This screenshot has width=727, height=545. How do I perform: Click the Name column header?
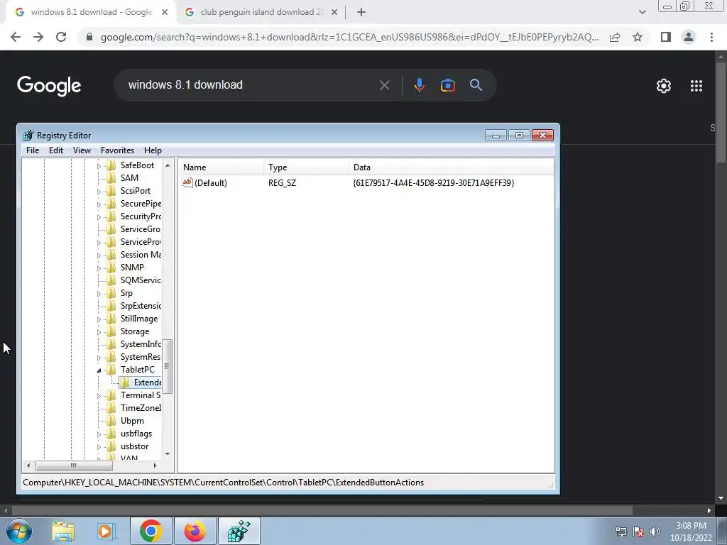point(222,167)
